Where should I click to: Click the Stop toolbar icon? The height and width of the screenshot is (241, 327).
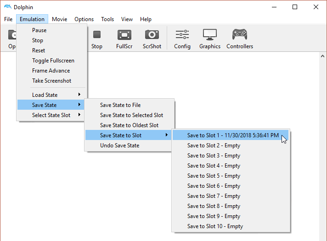pyautogui.click(x=97, y=34)
